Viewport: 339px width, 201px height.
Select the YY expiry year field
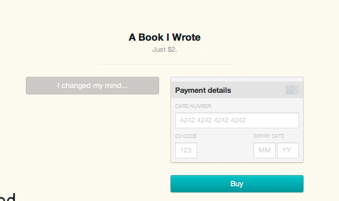(288, 150)
